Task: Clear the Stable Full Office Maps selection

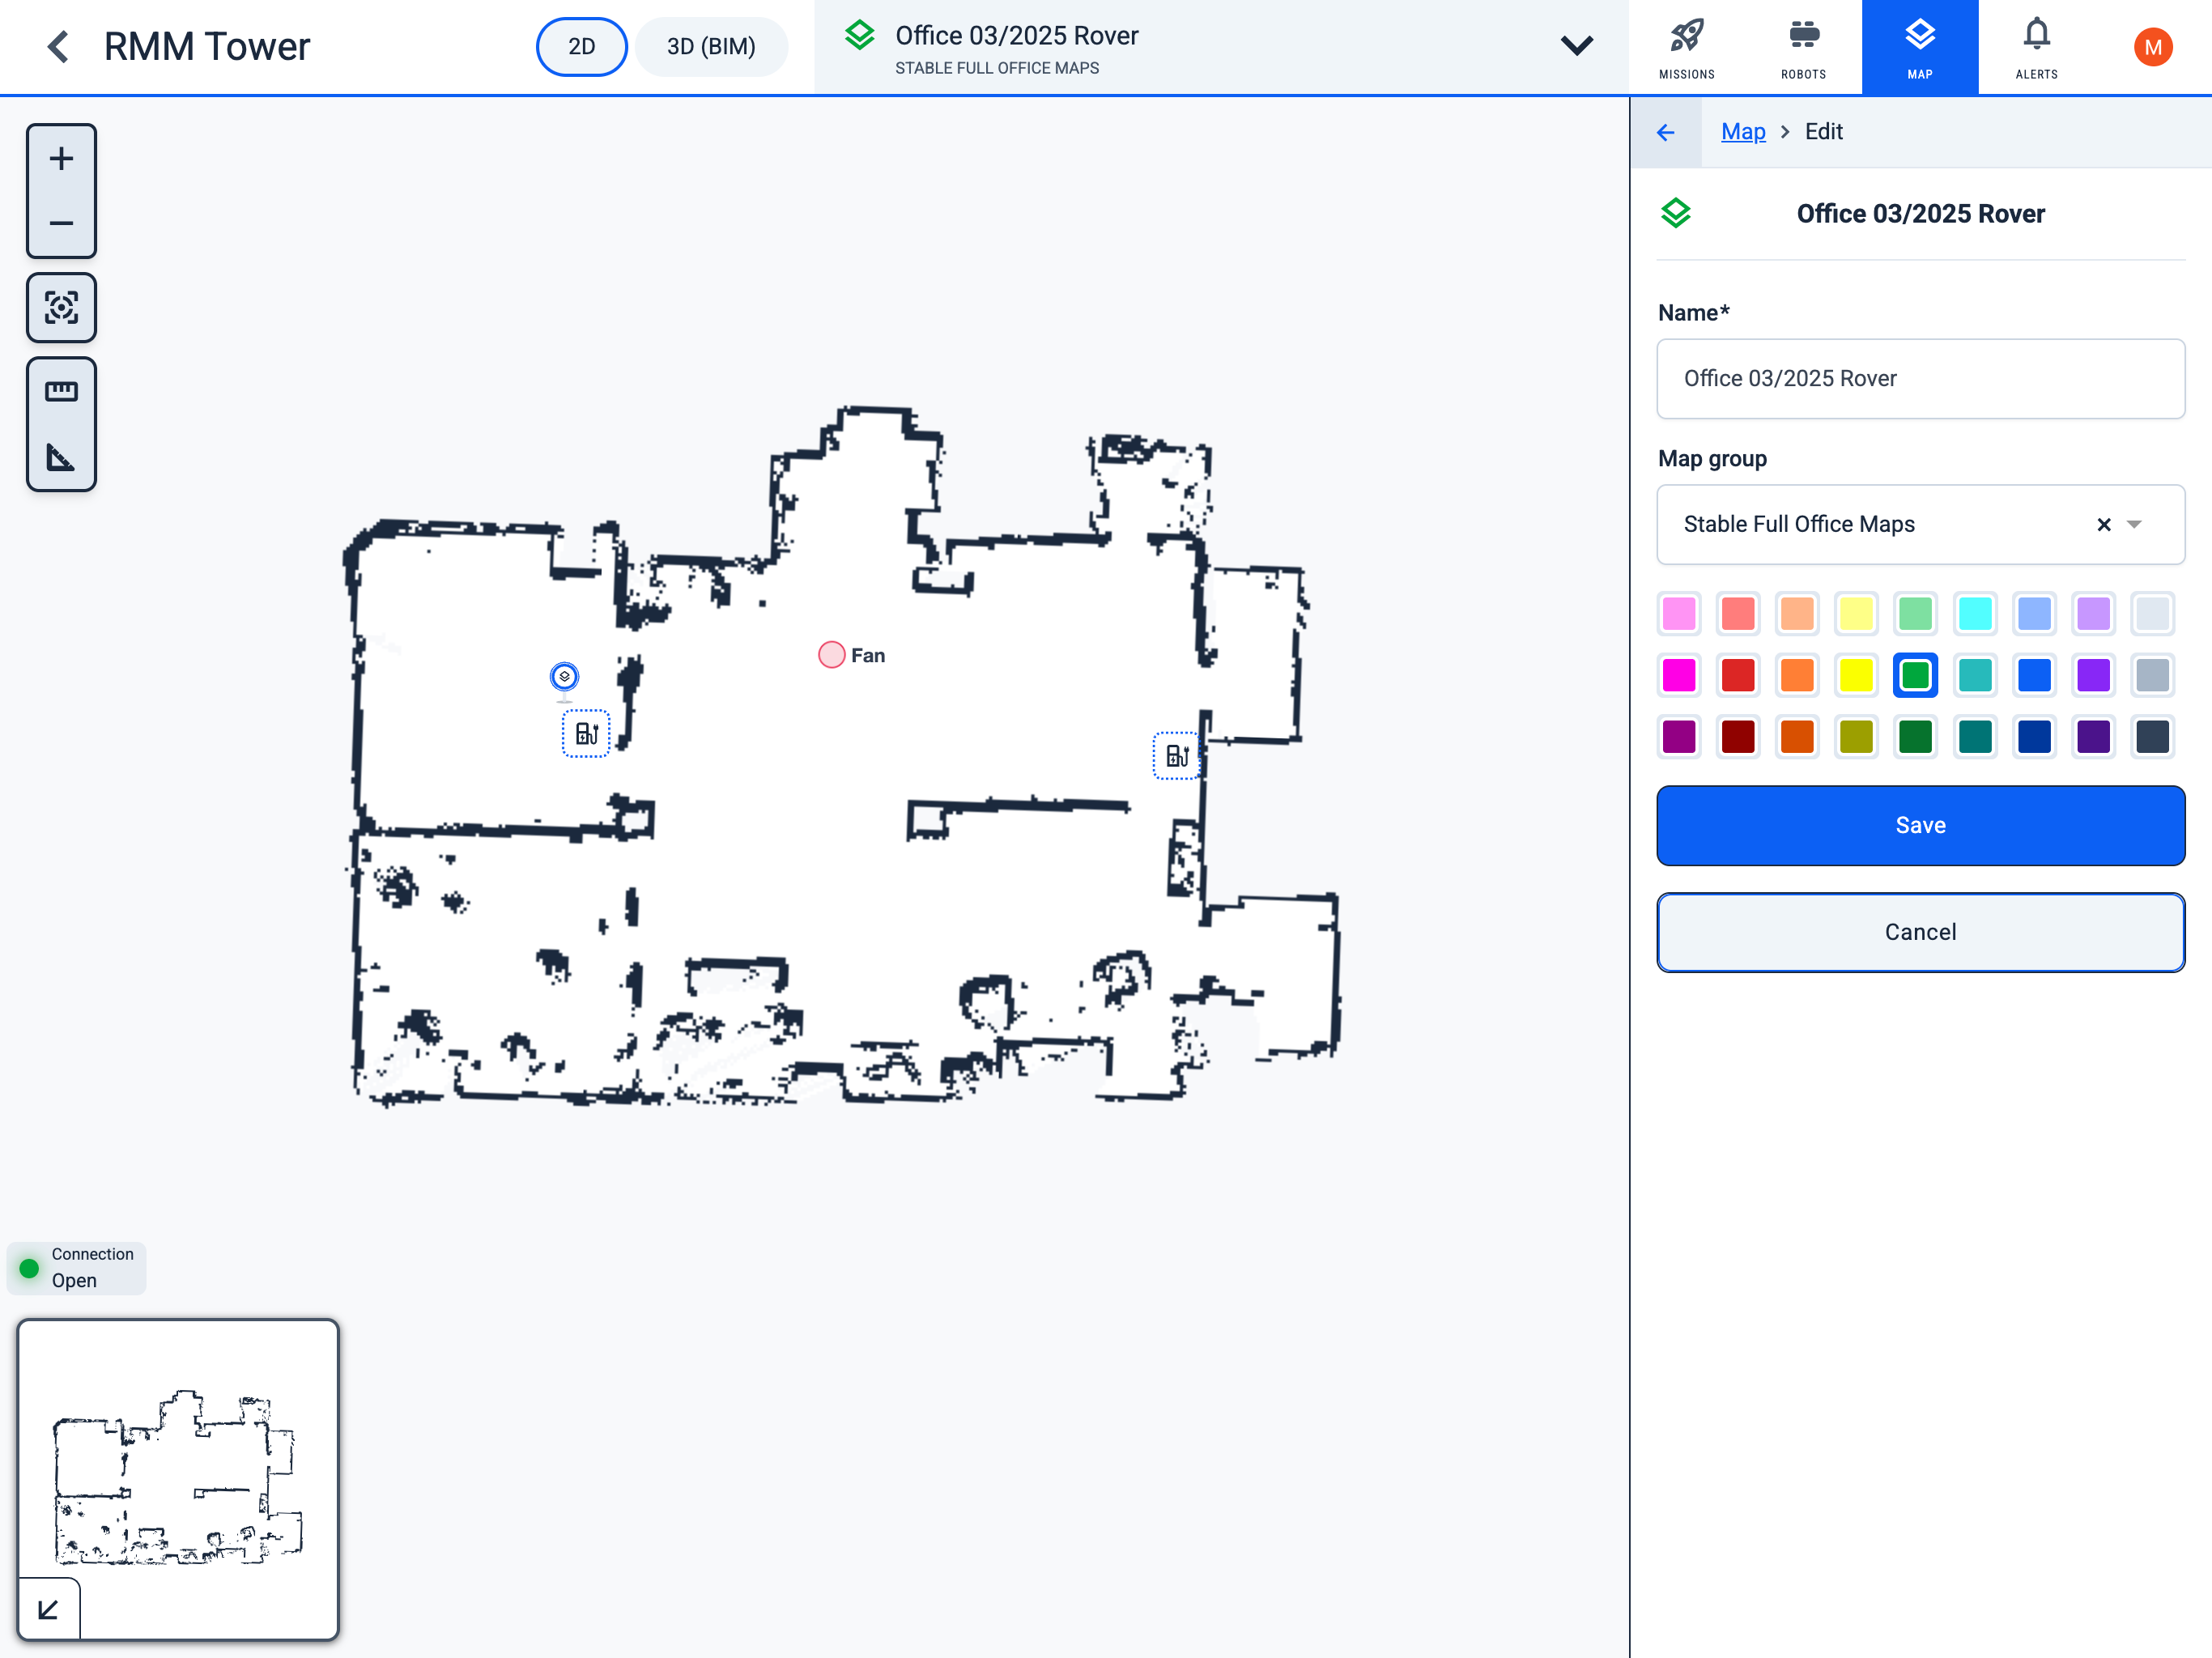Action: click(2103, 524)
